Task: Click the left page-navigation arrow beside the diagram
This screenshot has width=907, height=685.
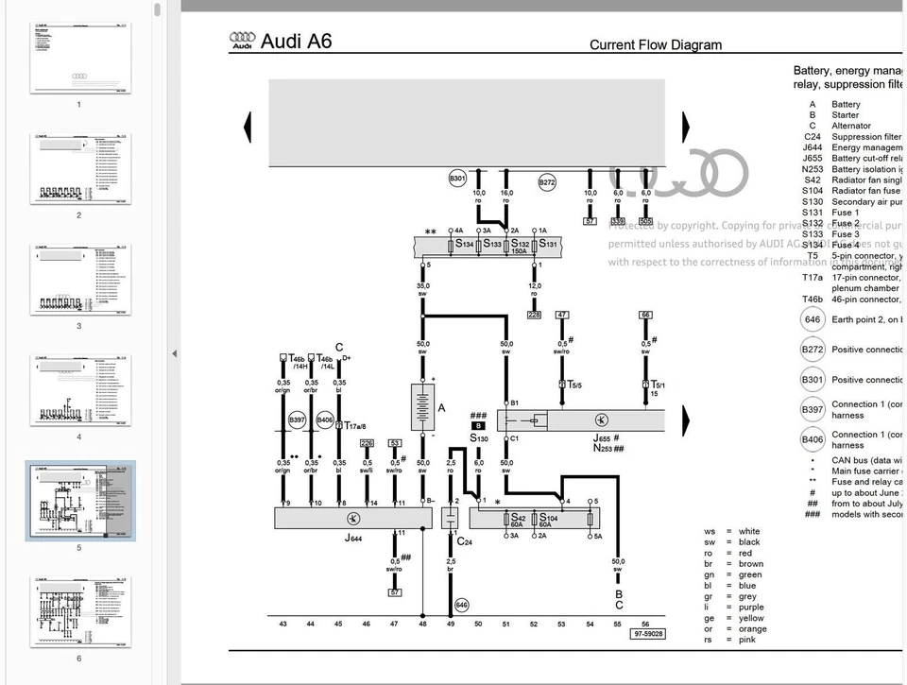Action: tap(247, 126)
